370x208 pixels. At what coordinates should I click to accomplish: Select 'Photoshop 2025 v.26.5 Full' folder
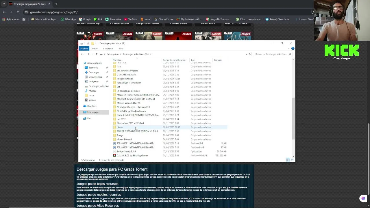130,123
